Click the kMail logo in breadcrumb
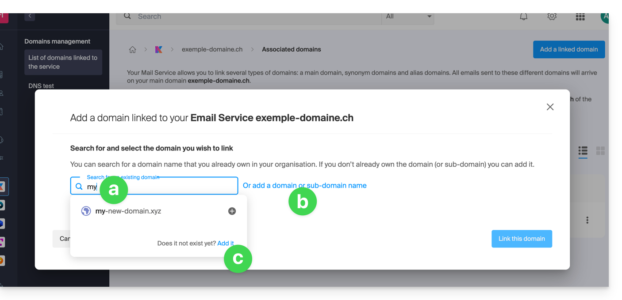Screen dimensions: 622x300 (158, 49)
